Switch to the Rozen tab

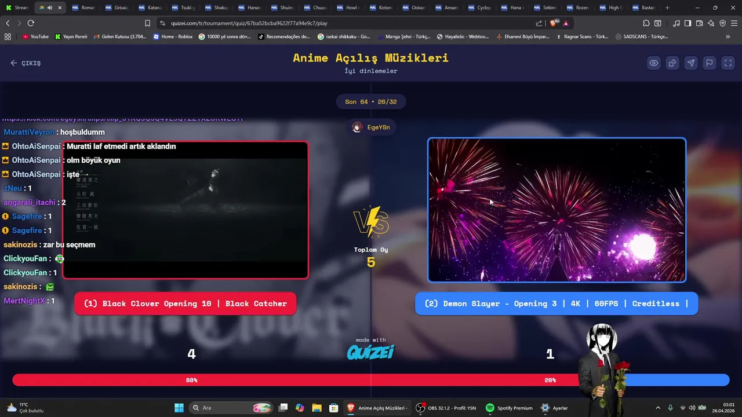[579, 8]
